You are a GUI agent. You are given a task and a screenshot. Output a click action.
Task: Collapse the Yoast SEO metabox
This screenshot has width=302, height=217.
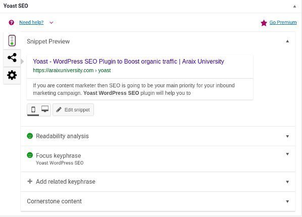click(x=294, y=7)
